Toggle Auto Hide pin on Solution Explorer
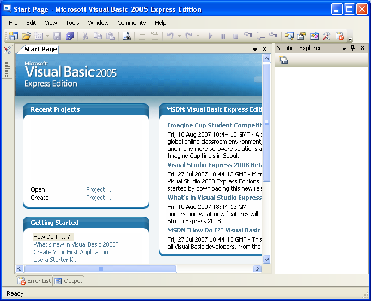Viewport: 371px width, 301px height. point(353,48)
